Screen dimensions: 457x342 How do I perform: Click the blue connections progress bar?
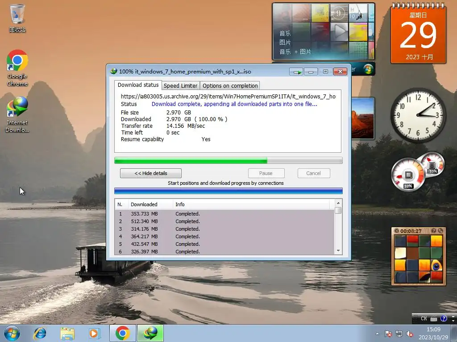click(x=228, y=191)
